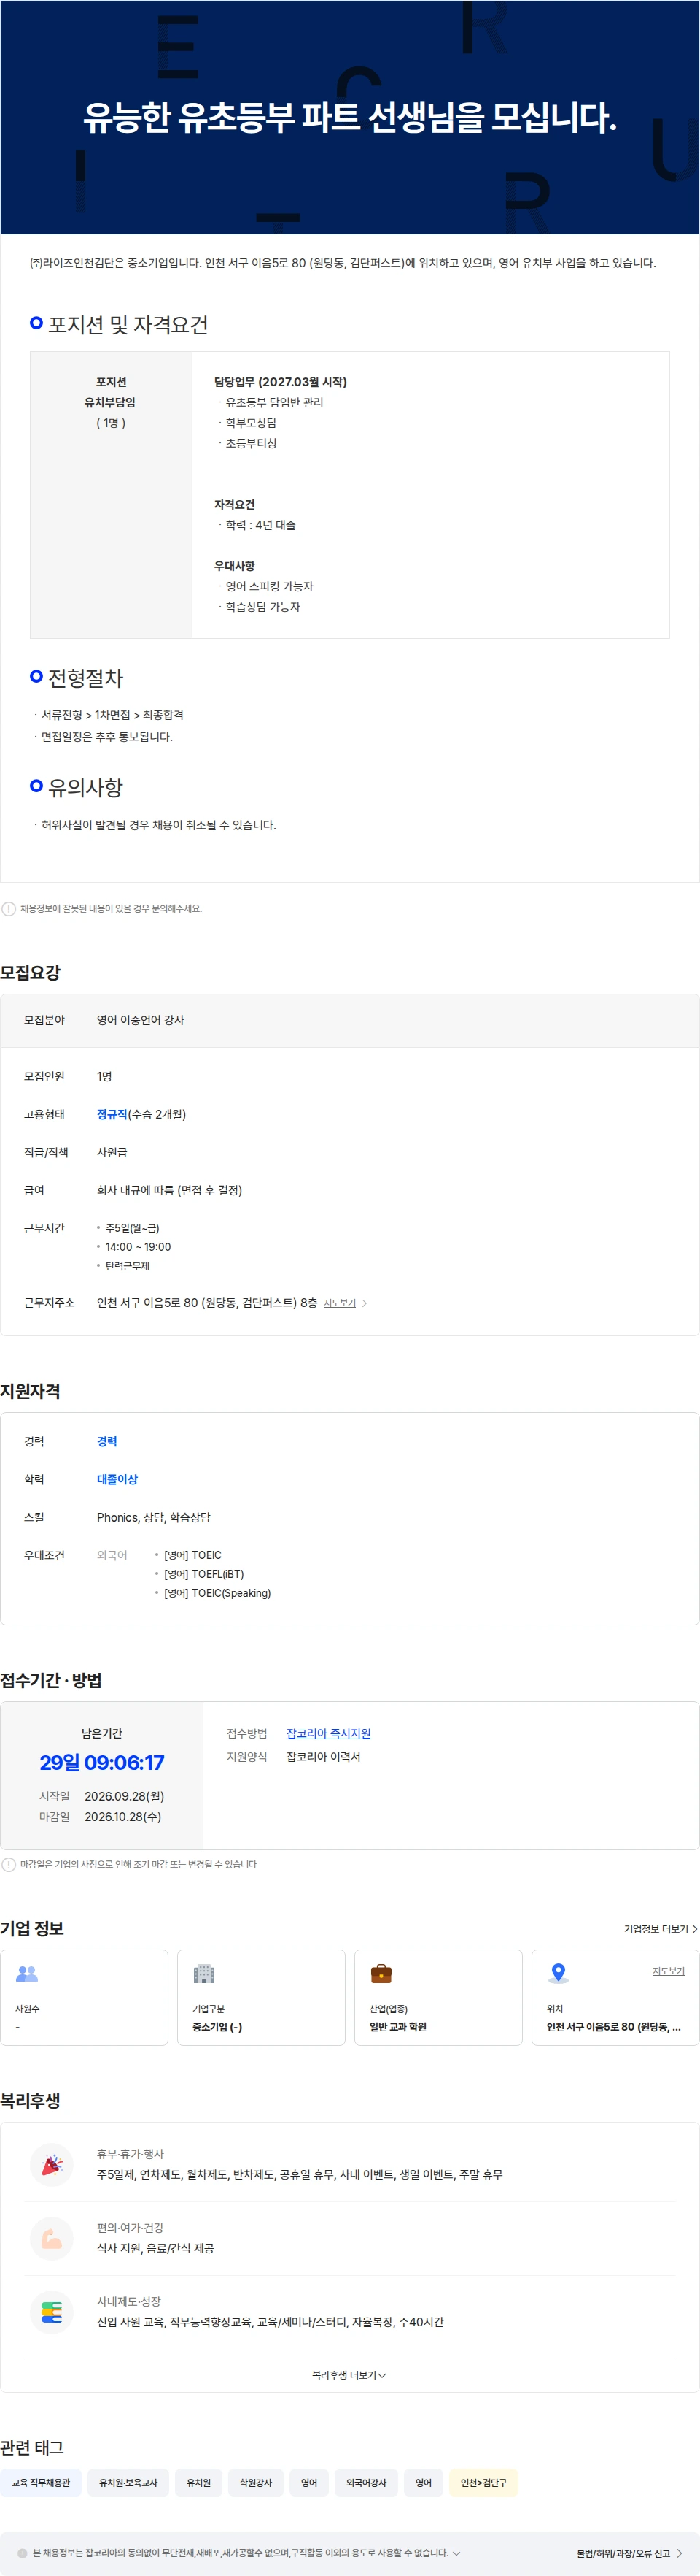This screenshot has width=700, height=2576.
Task: Click the 기업구분 중소기업 card
Action: pos(262,1997)
